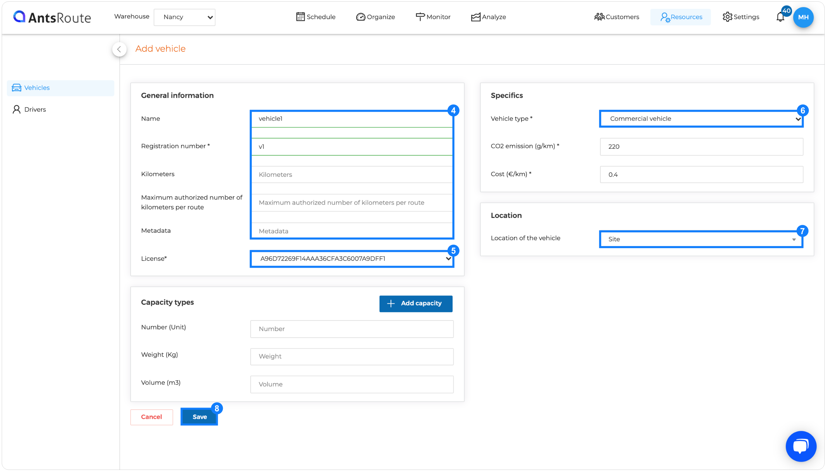Open the Schedule calendar icon
This screenshot has height=471, width=826.
[x=300, y=17]
